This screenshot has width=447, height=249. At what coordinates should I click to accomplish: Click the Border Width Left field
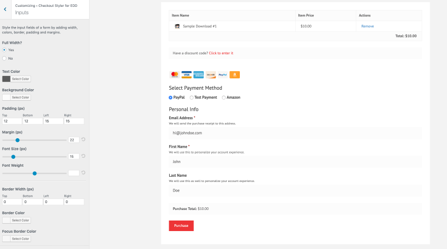coord(53,202)
